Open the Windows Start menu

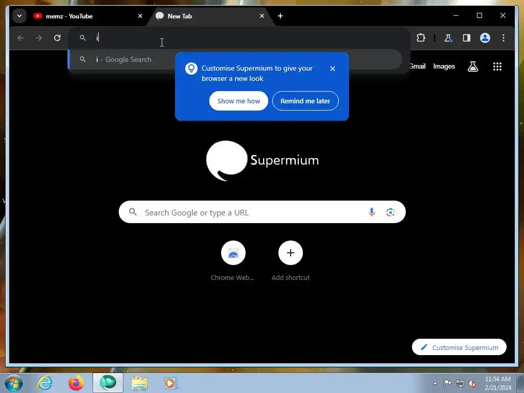pyautogui.click(x=13, y=383)
